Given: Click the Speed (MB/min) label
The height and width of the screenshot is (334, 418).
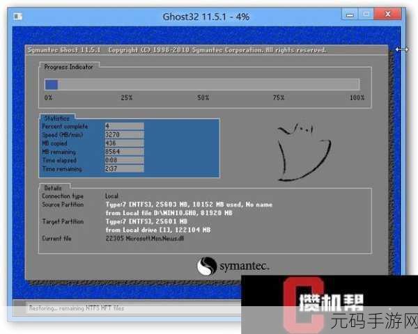Looking at the screenshot, I should point(63,135).
